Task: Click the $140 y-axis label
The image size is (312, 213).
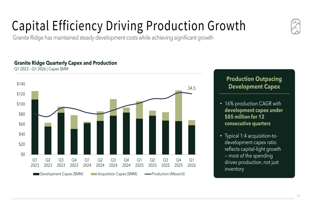Action: click(x=21, y=84)
